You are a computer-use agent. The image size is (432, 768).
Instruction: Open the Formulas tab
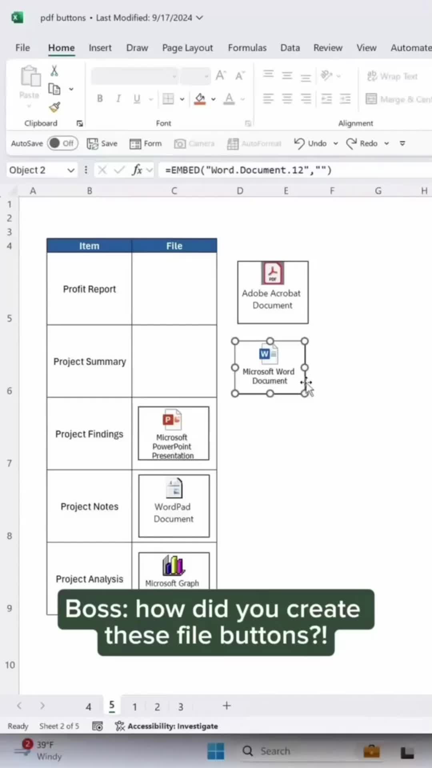coord(247,48)
